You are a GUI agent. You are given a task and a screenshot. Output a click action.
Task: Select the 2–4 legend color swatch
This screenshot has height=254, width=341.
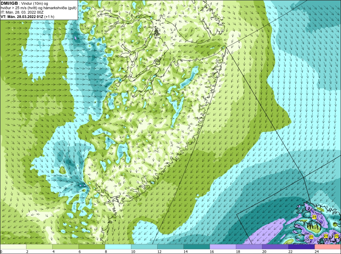click(x=39, y=247)
